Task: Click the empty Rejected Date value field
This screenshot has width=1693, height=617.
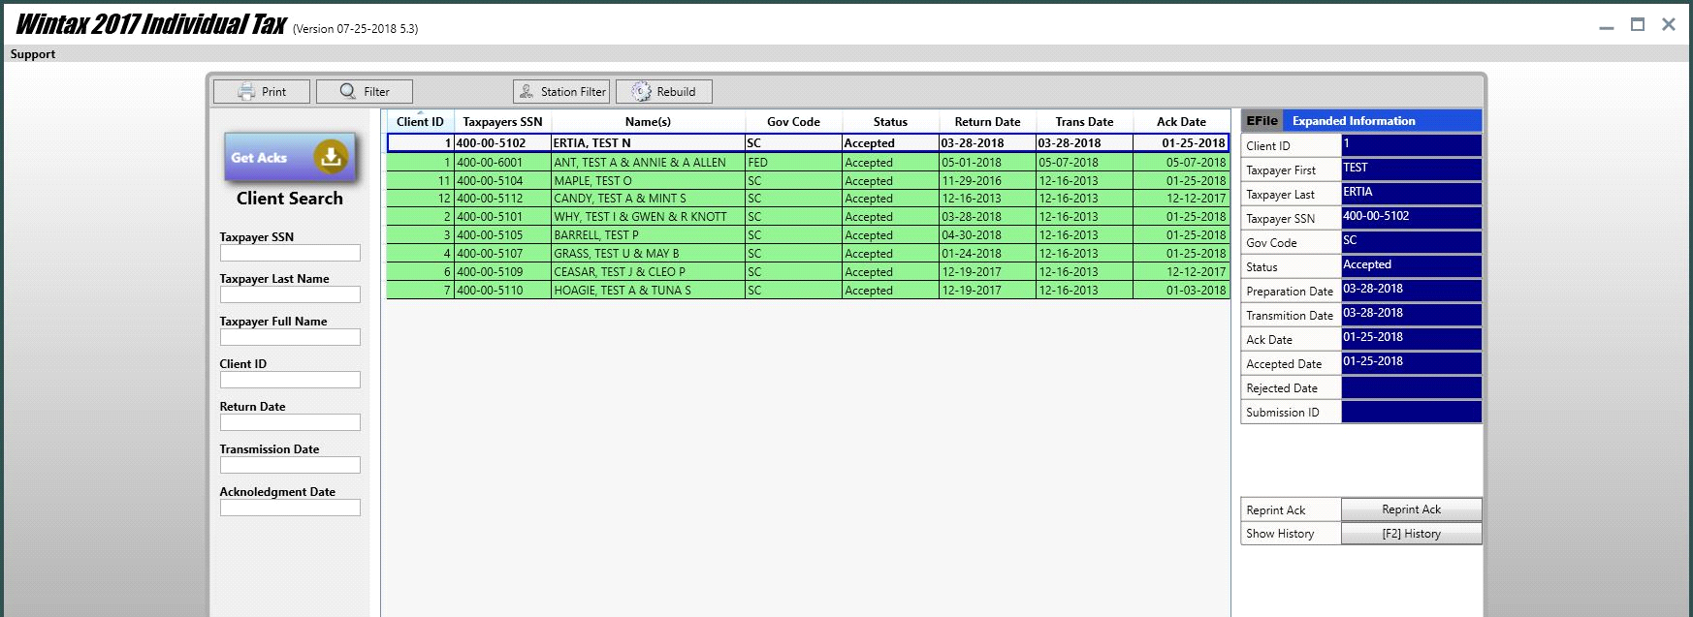Action: 1411,387
